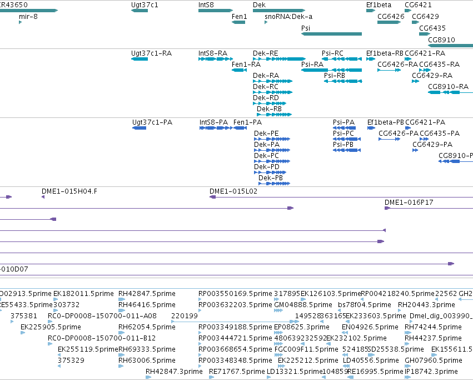
Task: Select protein CG6429-PA
Action: pos(432,145)
